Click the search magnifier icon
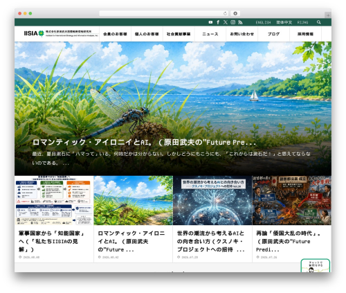The image size is (346, 293). pos(319,22)
